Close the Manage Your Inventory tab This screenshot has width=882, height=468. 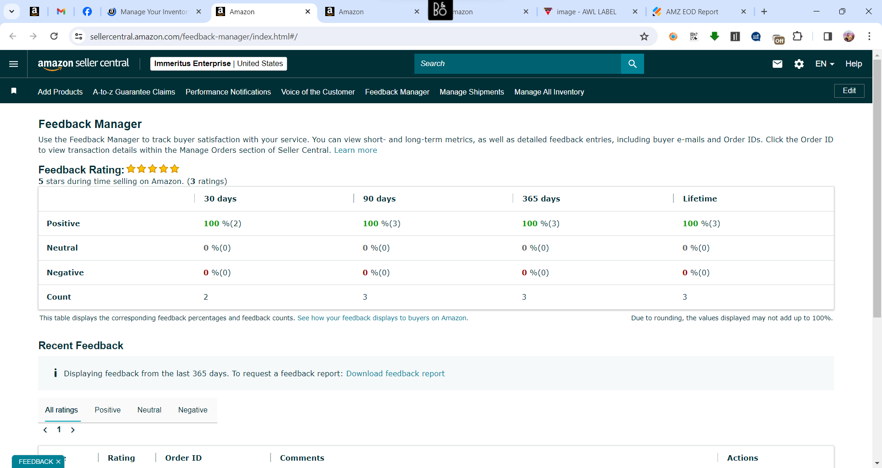pyautogui.click(x=198, y=12)
